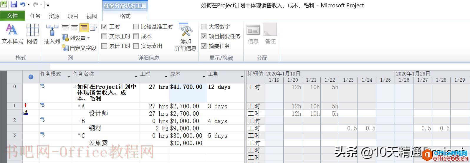Switch to 视图 (View) ribbon tab
This screenshot has height=163, width=470.
pyautogui.click(x=92, y=16)
